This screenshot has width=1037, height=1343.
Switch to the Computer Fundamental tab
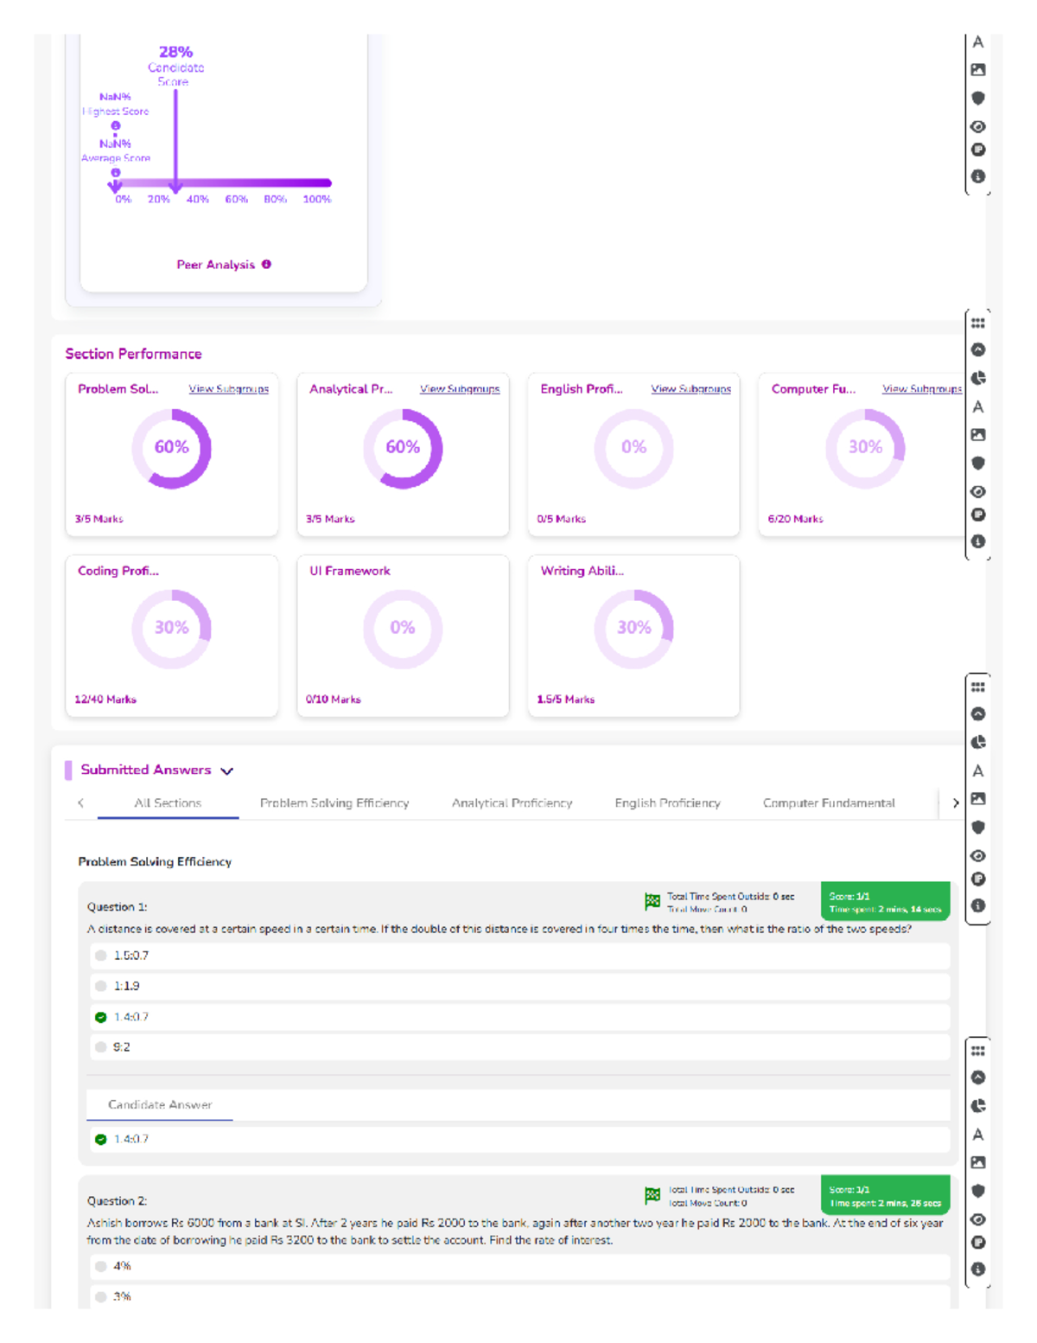coord(829,803)
